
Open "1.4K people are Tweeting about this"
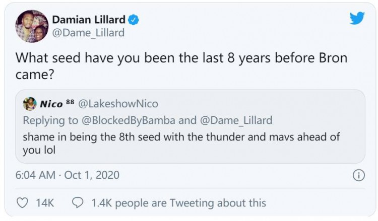click(x=178, y=203)
